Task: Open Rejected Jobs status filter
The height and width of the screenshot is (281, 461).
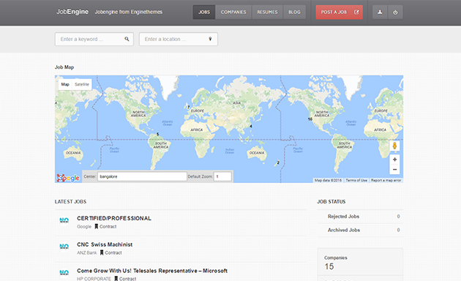Action: pyautogui.click(x=343, y=217)
